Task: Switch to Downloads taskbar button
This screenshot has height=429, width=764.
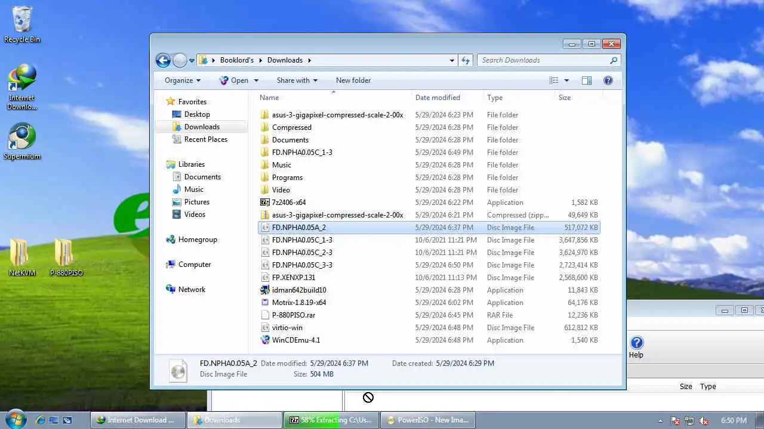Action: pos(235,420)
